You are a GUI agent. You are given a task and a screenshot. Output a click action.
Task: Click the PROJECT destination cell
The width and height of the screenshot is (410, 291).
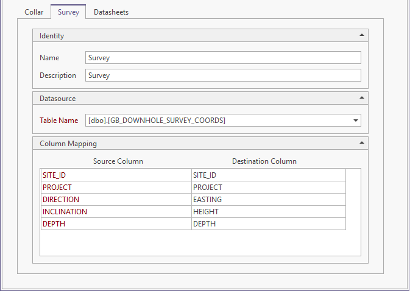(268, 188)
